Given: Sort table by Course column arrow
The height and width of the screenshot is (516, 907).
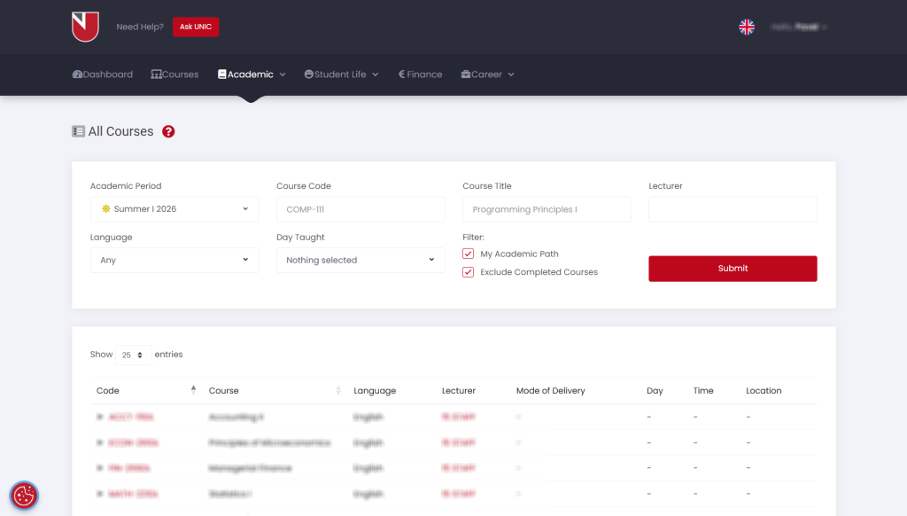Looking at the screenshot, I should tap(338, 390).
